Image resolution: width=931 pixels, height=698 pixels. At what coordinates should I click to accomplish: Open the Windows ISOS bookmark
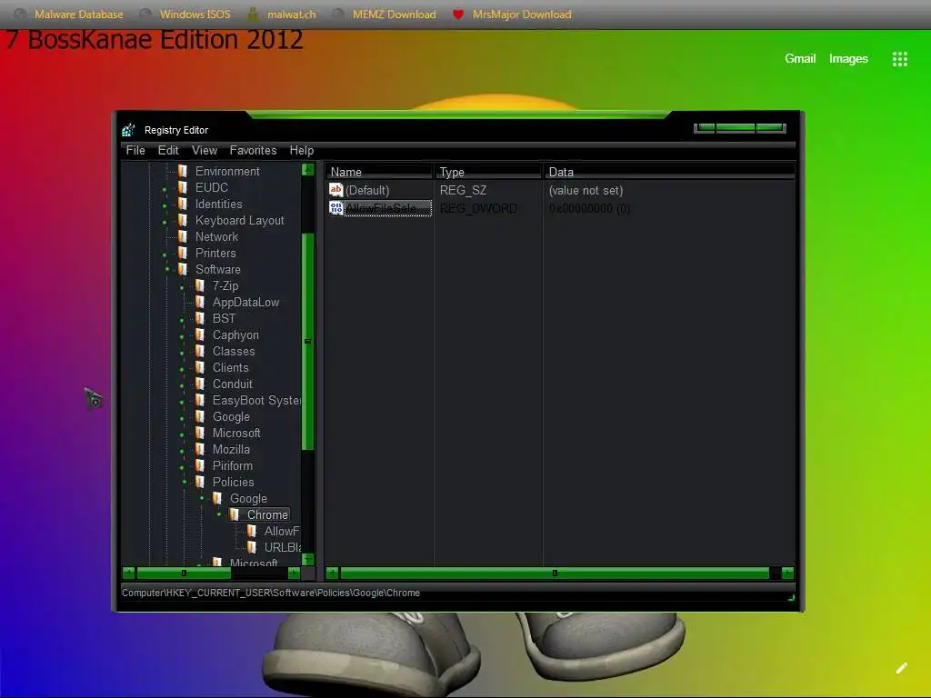[185, 15]
